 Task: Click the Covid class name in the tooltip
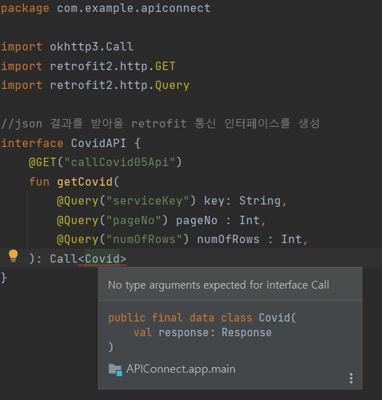click(274, 318)
